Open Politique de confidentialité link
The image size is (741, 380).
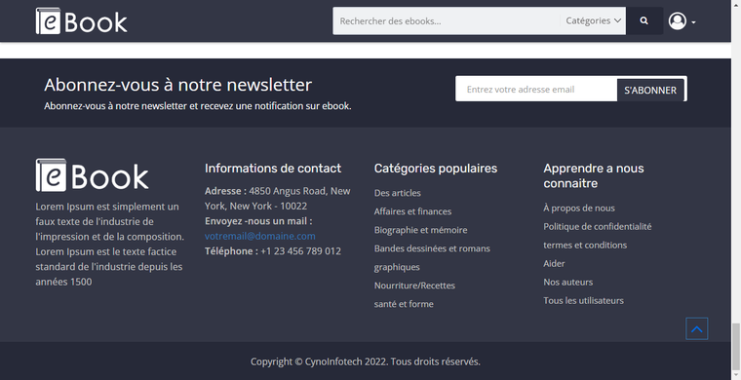(x=598, y=227)
